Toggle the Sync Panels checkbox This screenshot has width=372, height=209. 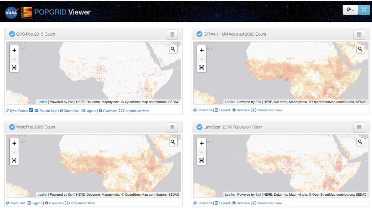click(x=31, y=110)
